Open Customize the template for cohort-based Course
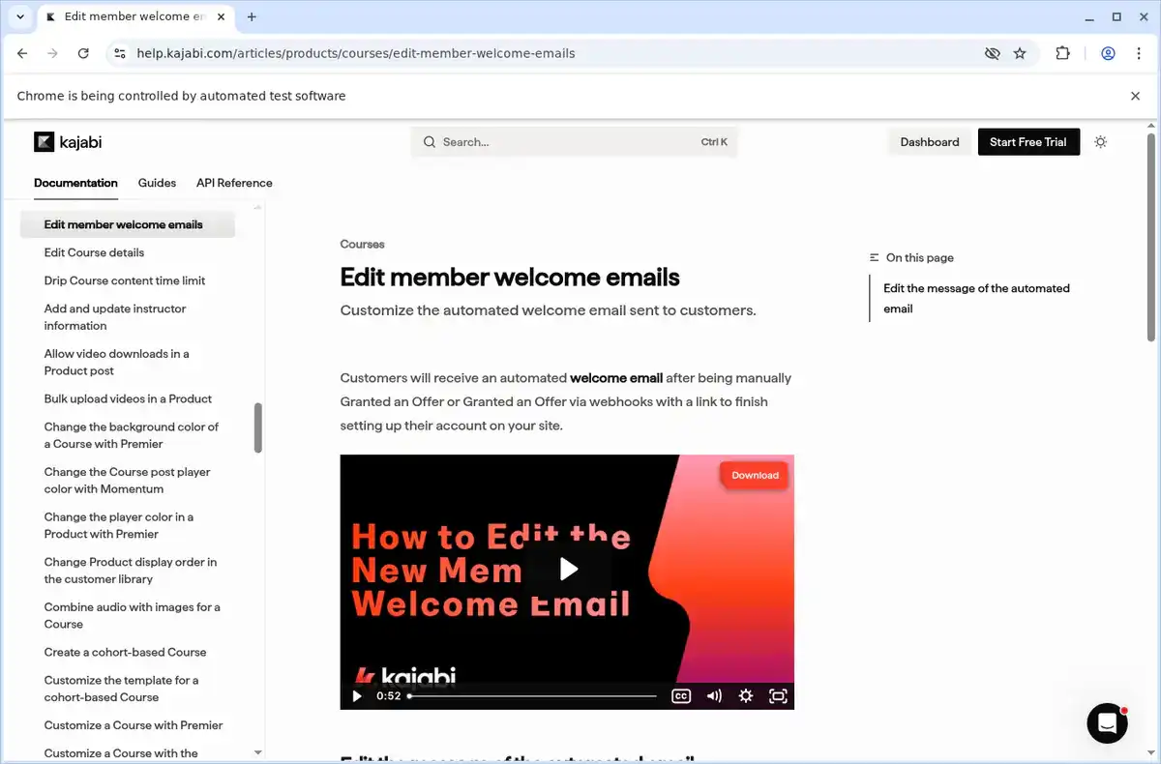 point(121,689)
